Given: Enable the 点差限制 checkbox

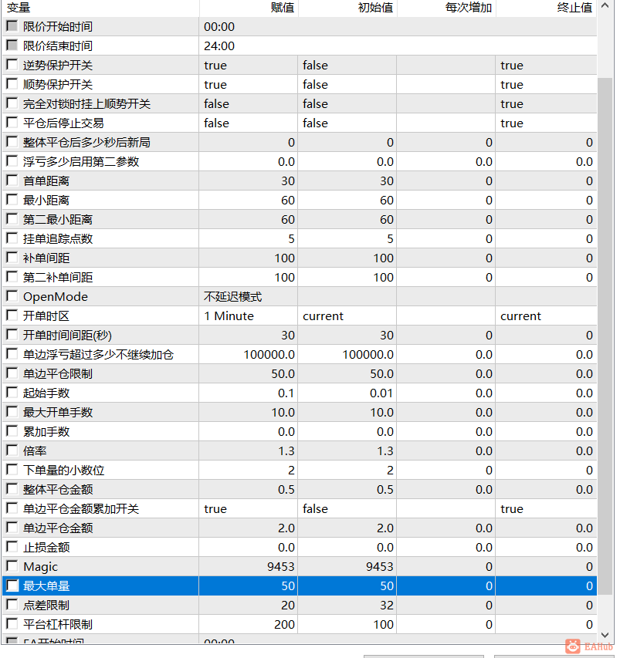Looking at the screenshot, I should (12, 605).
